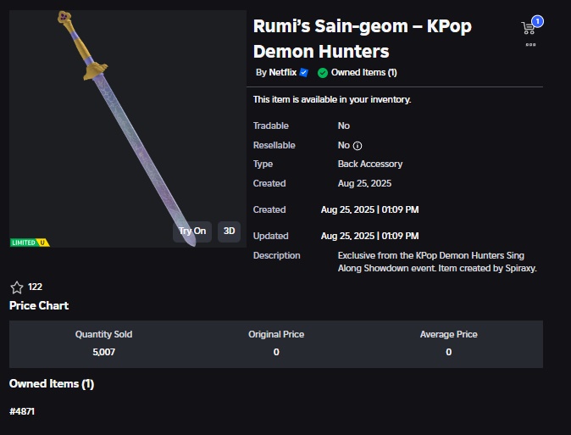Click the owned serial #4871
The image size is (571, 435).
22,411
